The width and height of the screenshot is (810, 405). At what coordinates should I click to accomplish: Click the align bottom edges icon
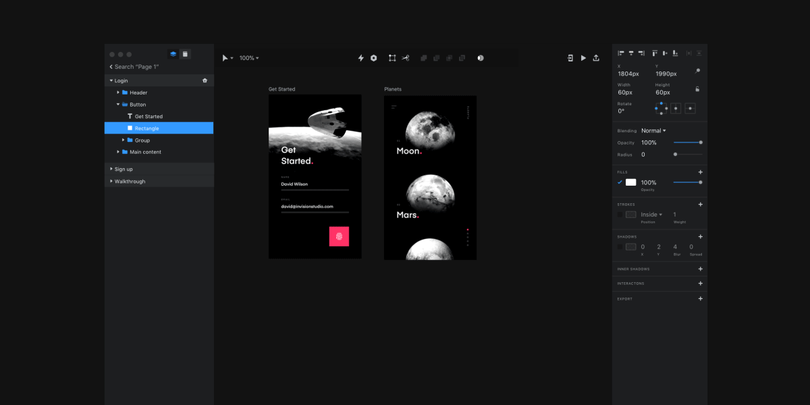pyautogui.click(x=675, y=53)
